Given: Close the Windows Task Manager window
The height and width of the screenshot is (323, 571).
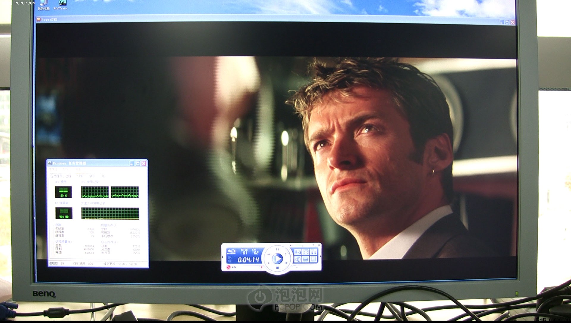Looking at the screenshot, I should [x=144, y=163].
